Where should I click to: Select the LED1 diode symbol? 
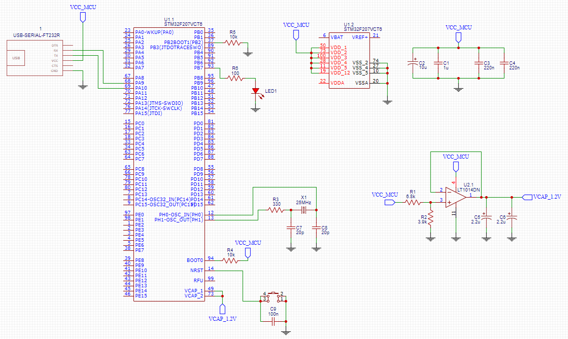pyautogui.click(x=256, y=91)
